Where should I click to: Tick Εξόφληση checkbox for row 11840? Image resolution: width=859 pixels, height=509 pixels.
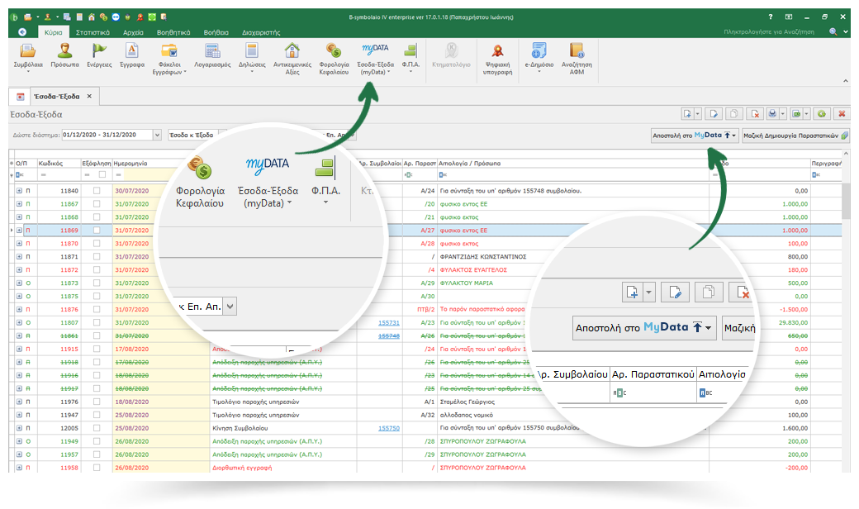click(x=97, y=191)
